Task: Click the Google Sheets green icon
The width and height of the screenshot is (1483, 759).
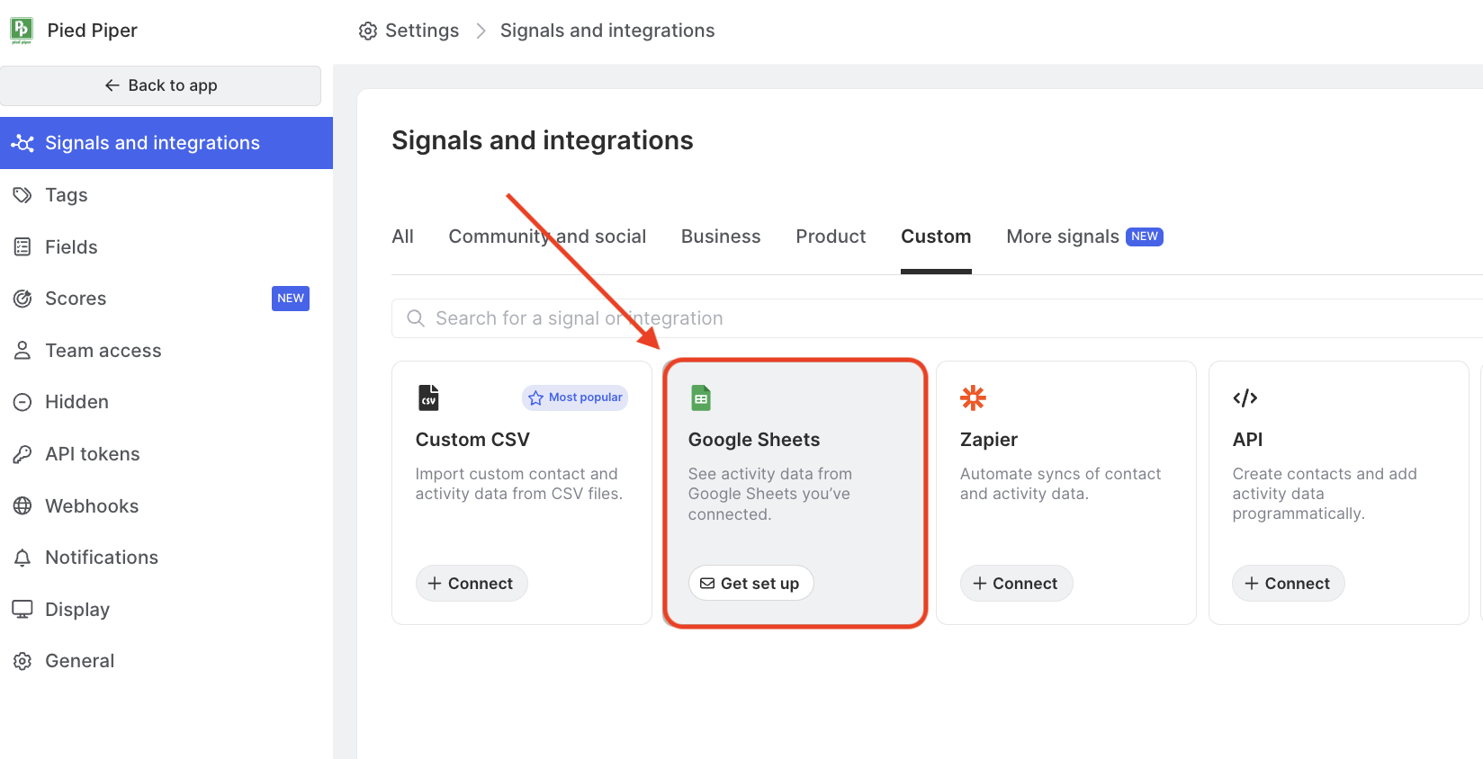Action: point(701,397)
